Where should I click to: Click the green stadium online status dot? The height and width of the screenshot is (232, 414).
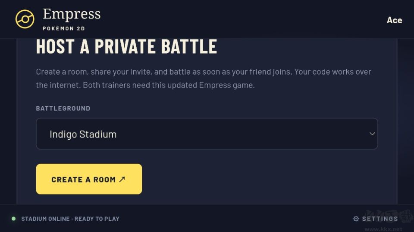point(13,219)
